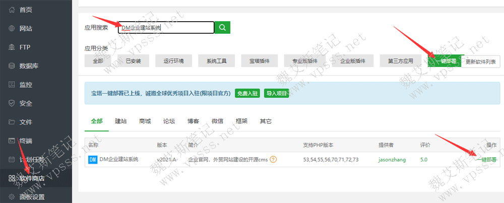This screenshot has width=504, height=203.
Task: Click the 面板设置 gear icon
Action: pos(12,197)
